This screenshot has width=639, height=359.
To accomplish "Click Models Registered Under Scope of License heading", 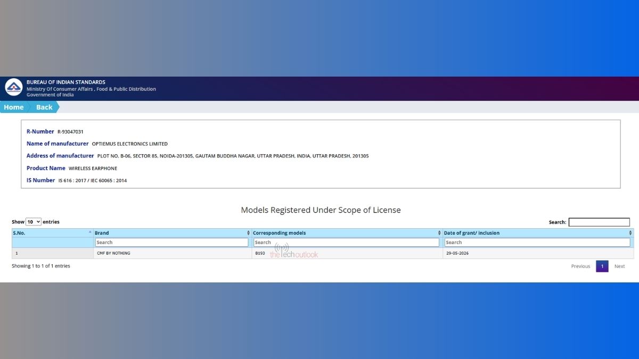I will [321, 210].
